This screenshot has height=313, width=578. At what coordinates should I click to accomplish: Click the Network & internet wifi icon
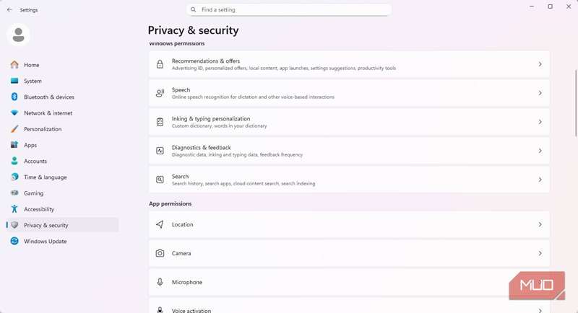(x=14, y=113)
